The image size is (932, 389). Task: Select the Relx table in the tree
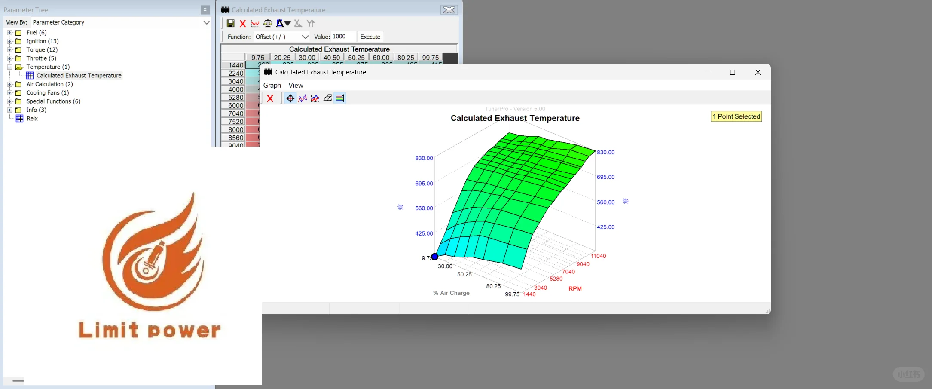32,119
